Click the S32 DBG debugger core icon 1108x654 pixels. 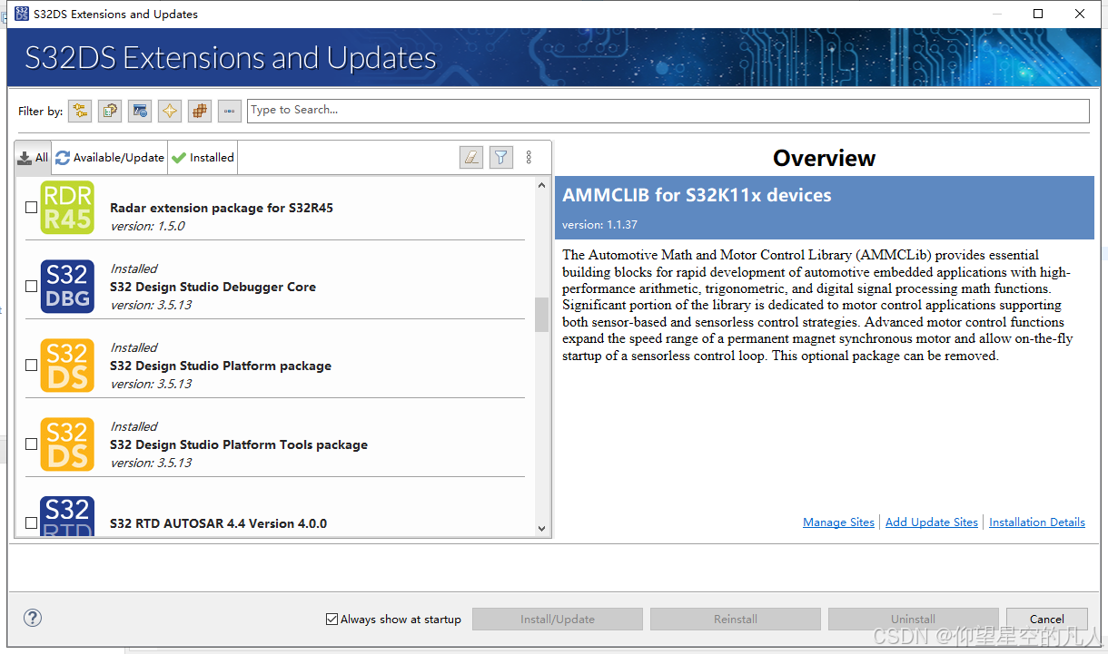[x=67, y=287]
